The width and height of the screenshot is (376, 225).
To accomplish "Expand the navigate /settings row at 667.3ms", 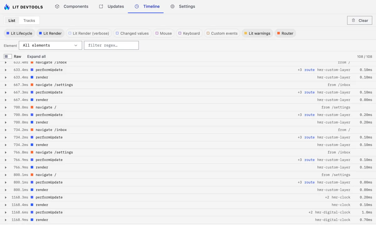I will coord(6,85).
